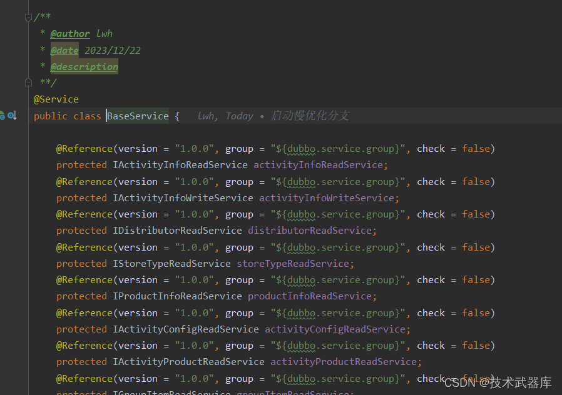Click the type IDistributorReadService
562x395 pixels.
point(177,231)
